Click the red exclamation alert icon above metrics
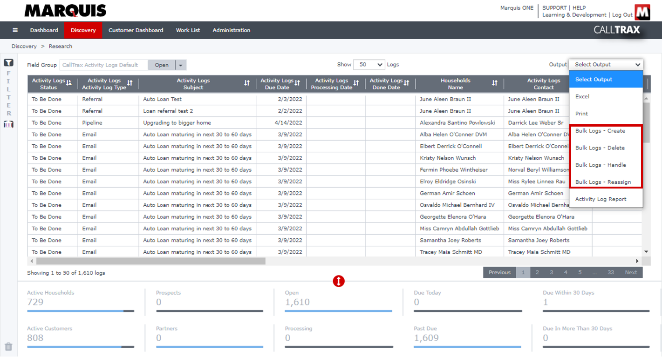Screen dimensions: 662x357 click(x=339, y=281)
